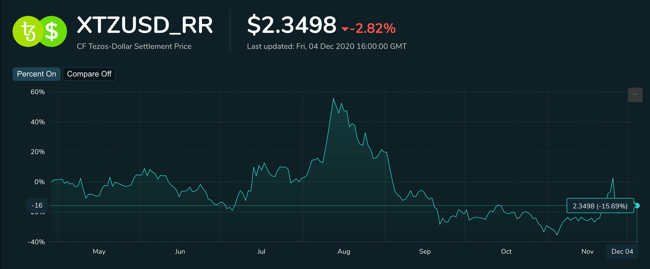The width and height of the screenshot is (650, 269).
Task: Click the red down-triangle price change indicator
Action: point(345,29)
